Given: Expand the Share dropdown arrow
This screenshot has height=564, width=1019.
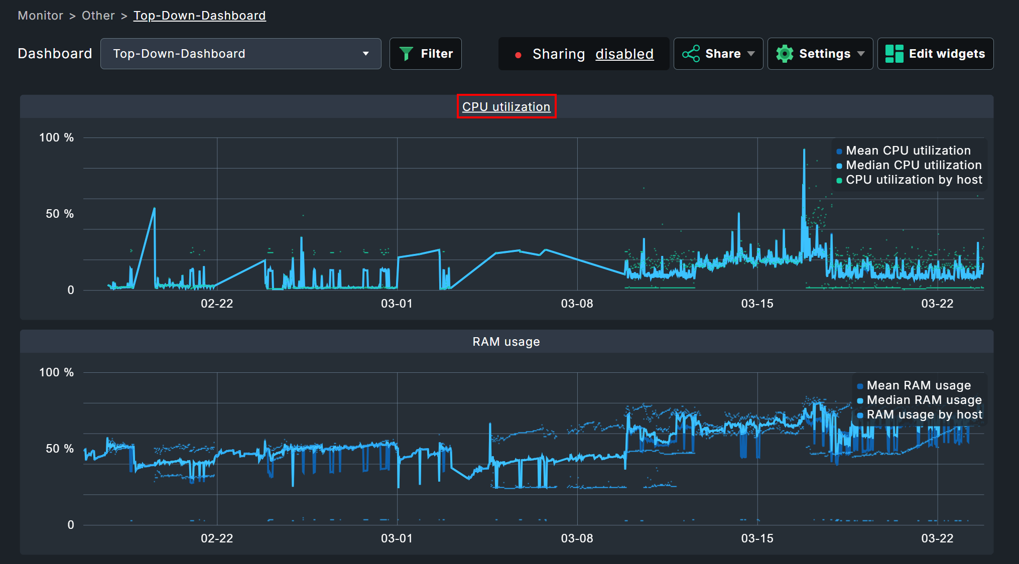Looking at the screenshot, I should (751, 54).
